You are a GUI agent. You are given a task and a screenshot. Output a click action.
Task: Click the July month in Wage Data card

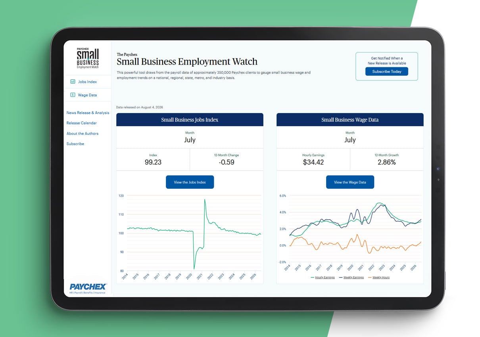350,140
